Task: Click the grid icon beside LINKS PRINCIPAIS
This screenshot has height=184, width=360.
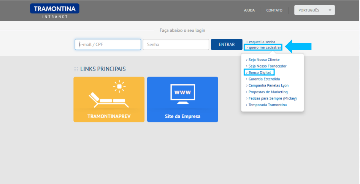Action: click(x=76, y=69)
